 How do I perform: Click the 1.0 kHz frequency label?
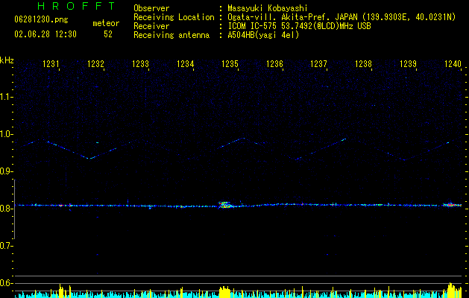pos(6,134)
